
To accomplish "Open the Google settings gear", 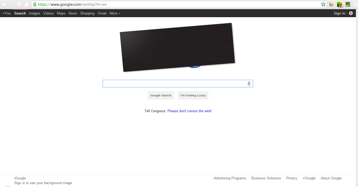I will coord(351,13).
